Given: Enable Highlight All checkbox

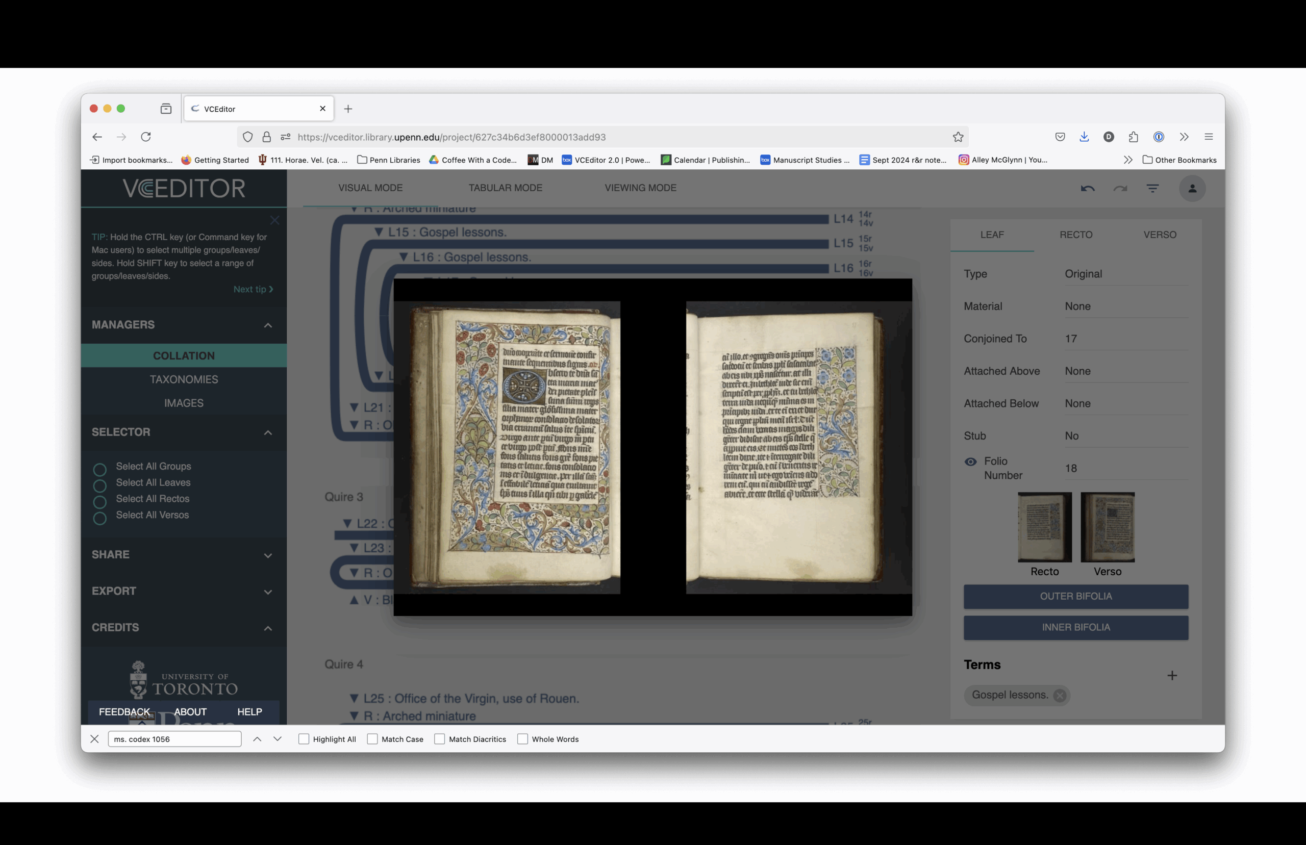Looking at the screenshot, I should click(x=304, y=739).
